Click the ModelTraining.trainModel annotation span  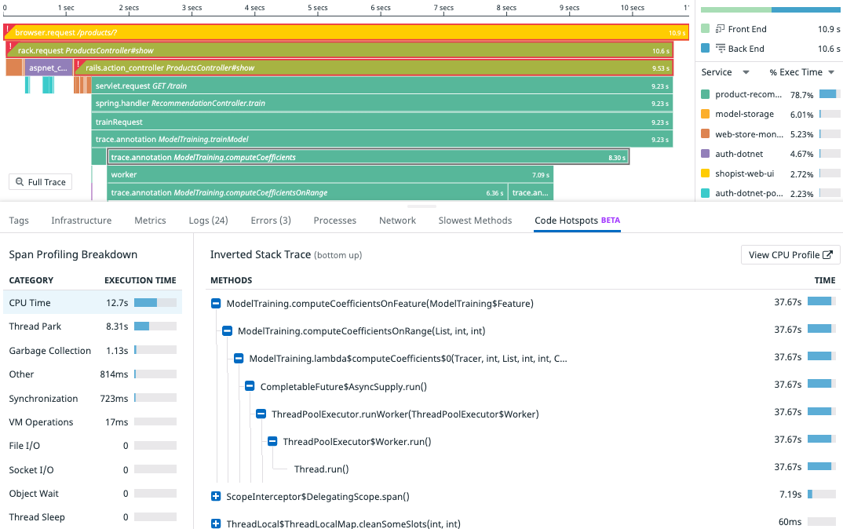382,139
